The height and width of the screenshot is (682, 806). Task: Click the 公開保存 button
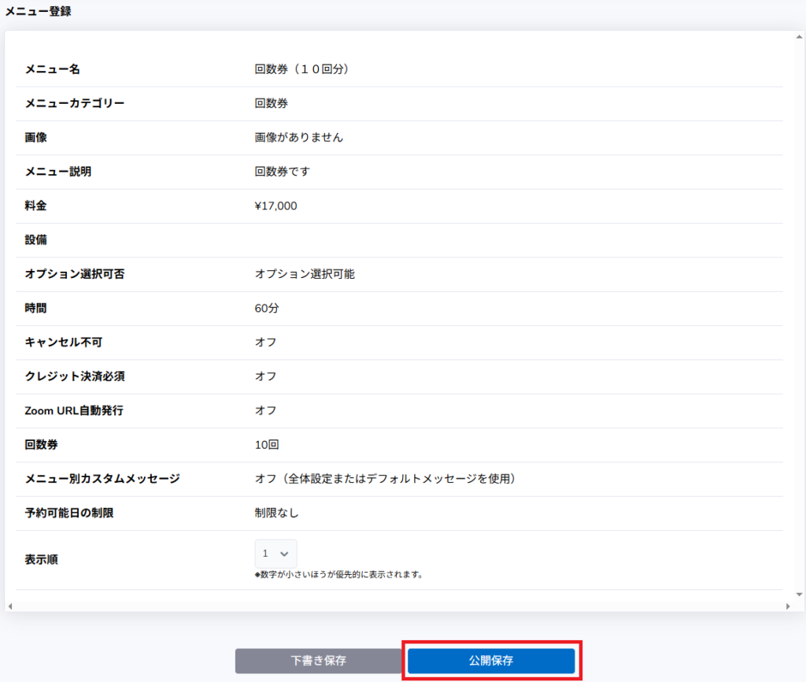tap(491, 661)
